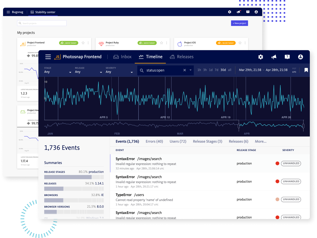Open the Releases tab in navigation
Image resolution: width=317 pixels, height=238 pixels.
pos(182,57)
